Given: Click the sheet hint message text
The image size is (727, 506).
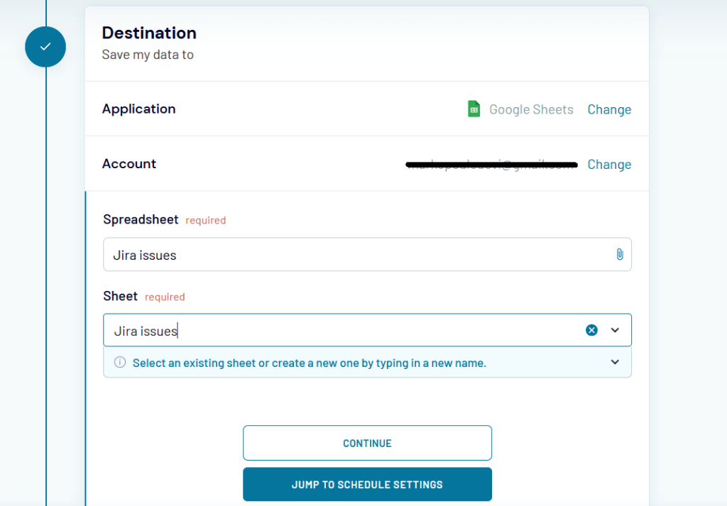Looking at the screenshot, I should (x=310, y=363).
